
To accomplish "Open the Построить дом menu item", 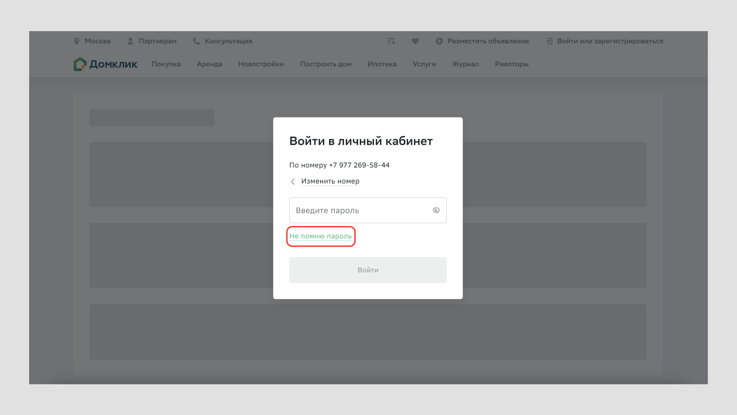I will tap(326, 64).
